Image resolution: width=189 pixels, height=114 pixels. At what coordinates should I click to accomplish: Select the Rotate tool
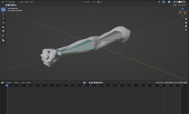point(3,23)
